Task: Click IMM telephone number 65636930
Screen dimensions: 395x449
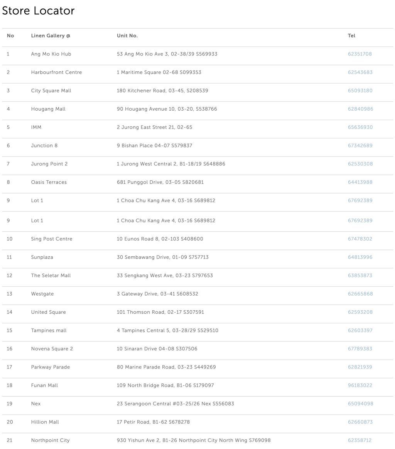Action: (360, 127)
